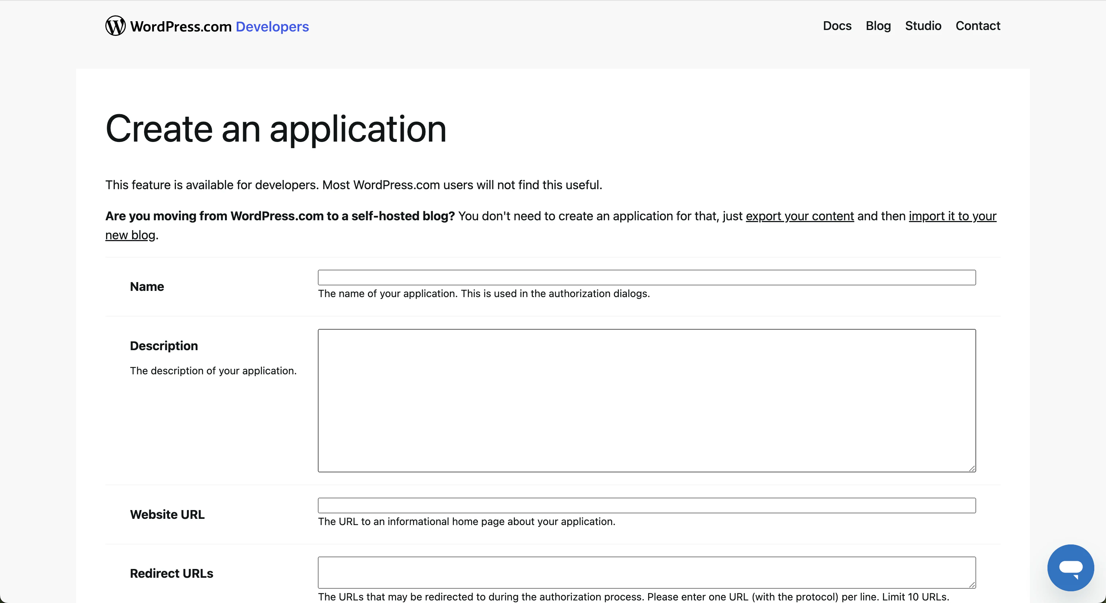Click the 'Redirect URLs' field label

click(x=171, y=573)
